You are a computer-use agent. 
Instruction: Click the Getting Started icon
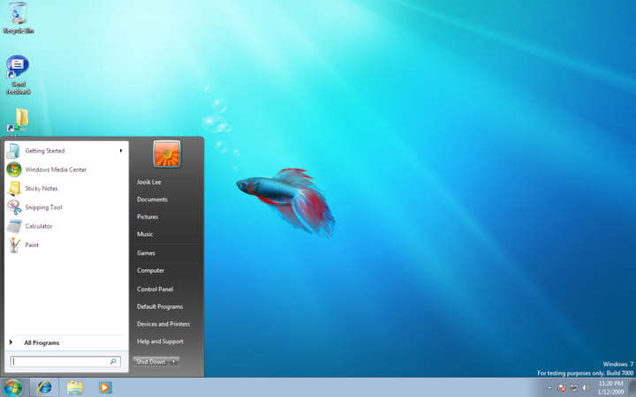click(14, 151)
